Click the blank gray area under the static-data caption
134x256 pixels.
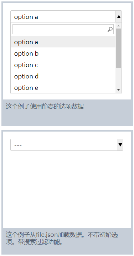(x=67, y=118)
